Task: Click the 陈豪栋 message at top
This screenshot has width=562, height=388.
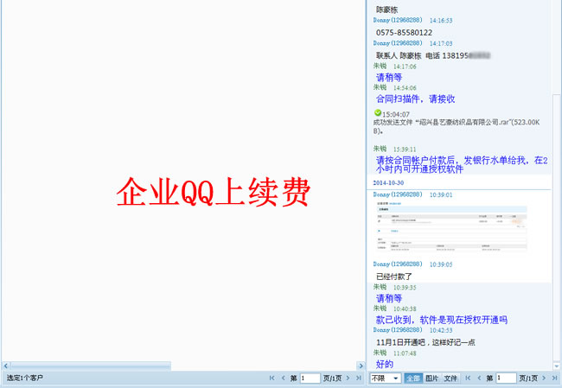Action: (386, 10)
